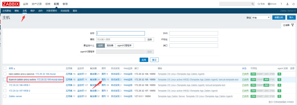Screen dimensions: 297x105
Task: Click the ZABBIX logo
Action: [11, 4]
